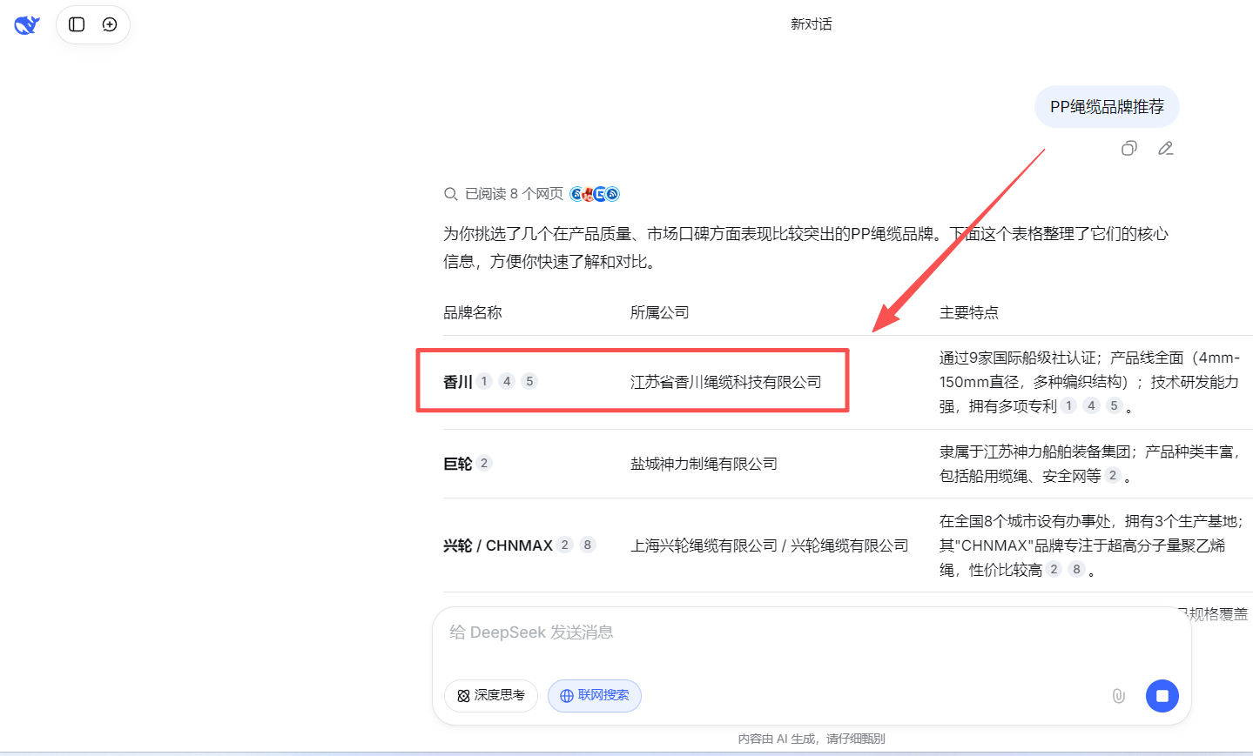
Task: Click the 品牌名称 column header
Action: click(x=473, y=312)
